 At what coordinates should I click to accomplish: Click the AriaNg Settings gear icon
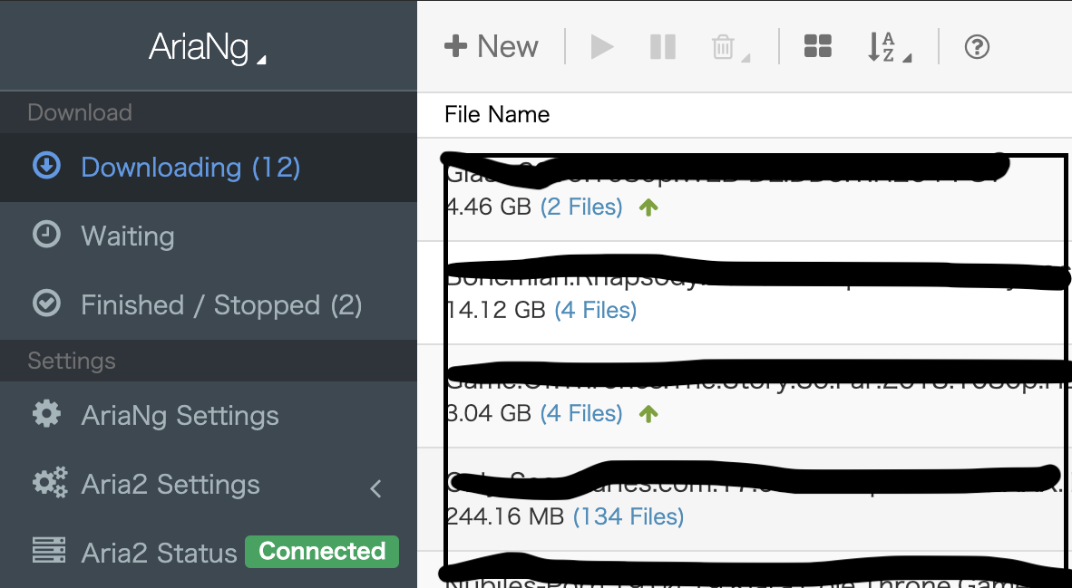(46, 414)
